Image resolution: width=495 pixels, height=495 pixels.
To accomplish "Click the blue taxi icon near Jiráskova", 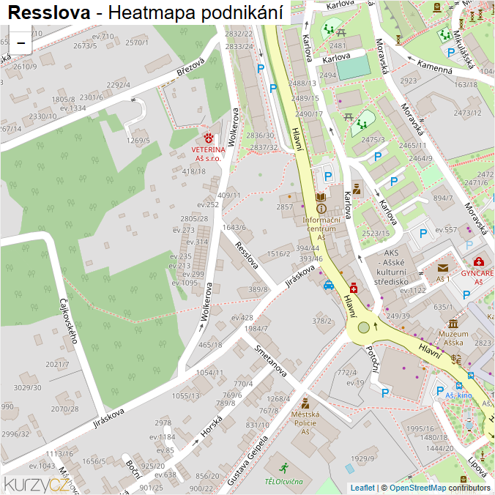I will 329,285.
